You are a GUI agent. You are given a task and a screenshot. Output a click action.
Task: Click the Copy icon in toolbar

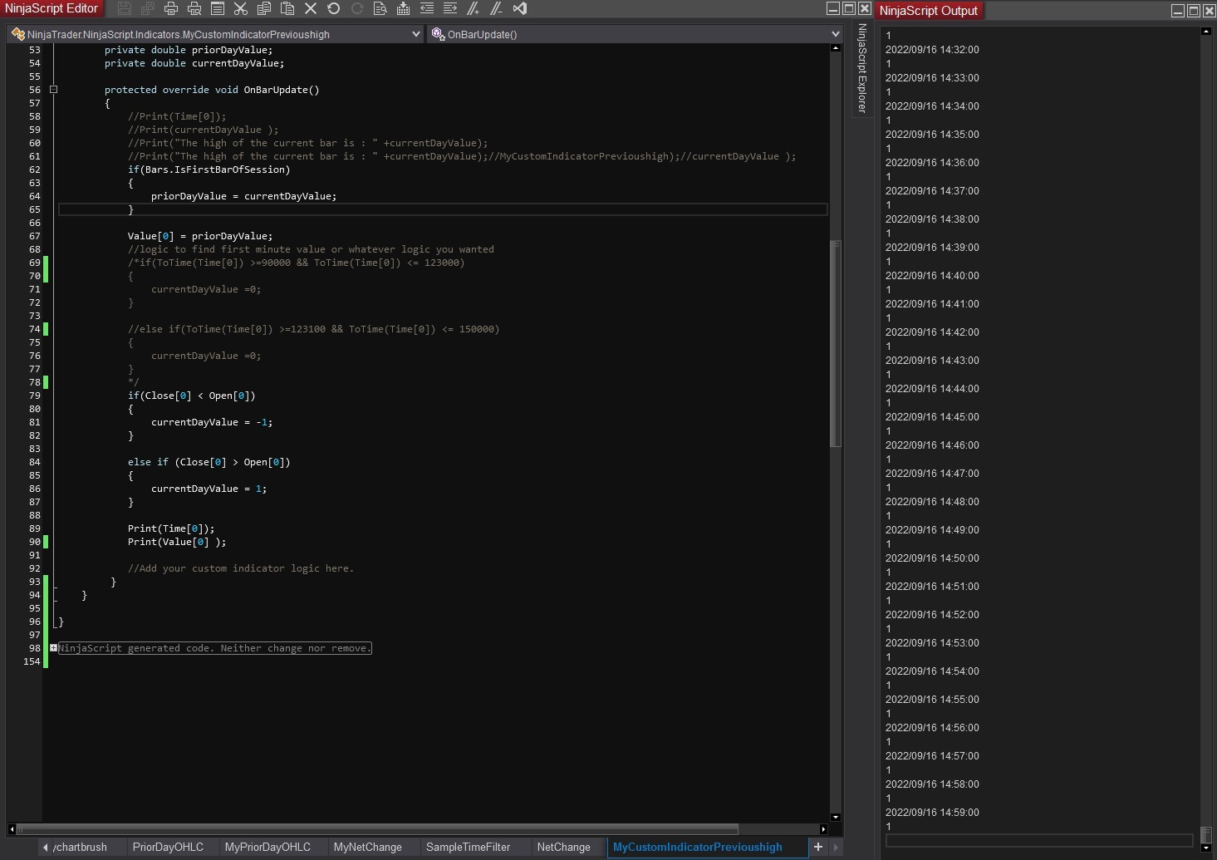coord(264,8)
